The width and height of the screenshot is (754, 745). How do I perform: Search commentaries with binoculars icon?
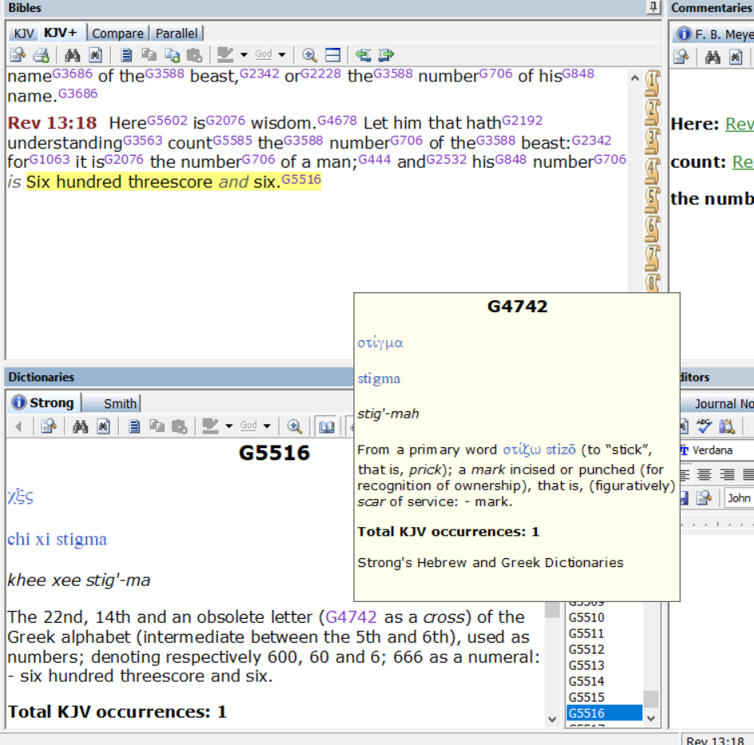click(713, 57)
